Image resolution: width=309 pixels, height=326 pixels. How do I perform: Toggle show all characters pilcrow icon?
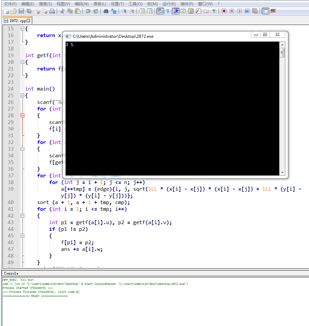(168, 11)
